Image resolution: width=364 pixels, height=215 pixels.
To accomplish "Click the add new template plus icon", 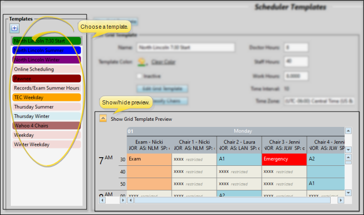I will 14,28.
